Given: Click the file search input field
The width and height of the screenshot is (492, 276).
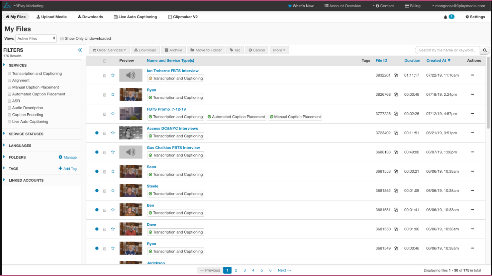Looking at the screenshot, I should pos(447,50).
